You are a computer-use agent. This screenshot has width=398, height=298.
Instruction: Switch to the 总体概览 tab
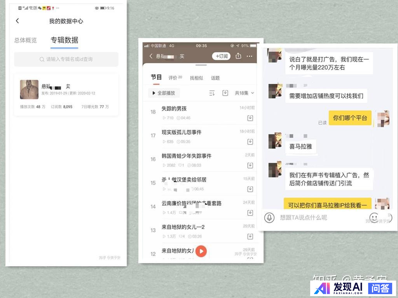click(26, 40)
